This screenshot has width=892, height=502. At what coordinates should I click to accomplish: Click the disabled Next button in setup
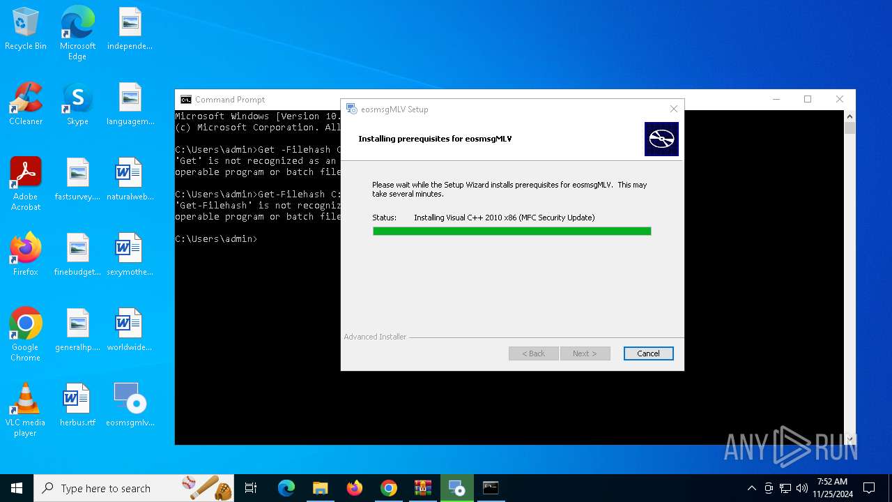[x=585, y=353]
